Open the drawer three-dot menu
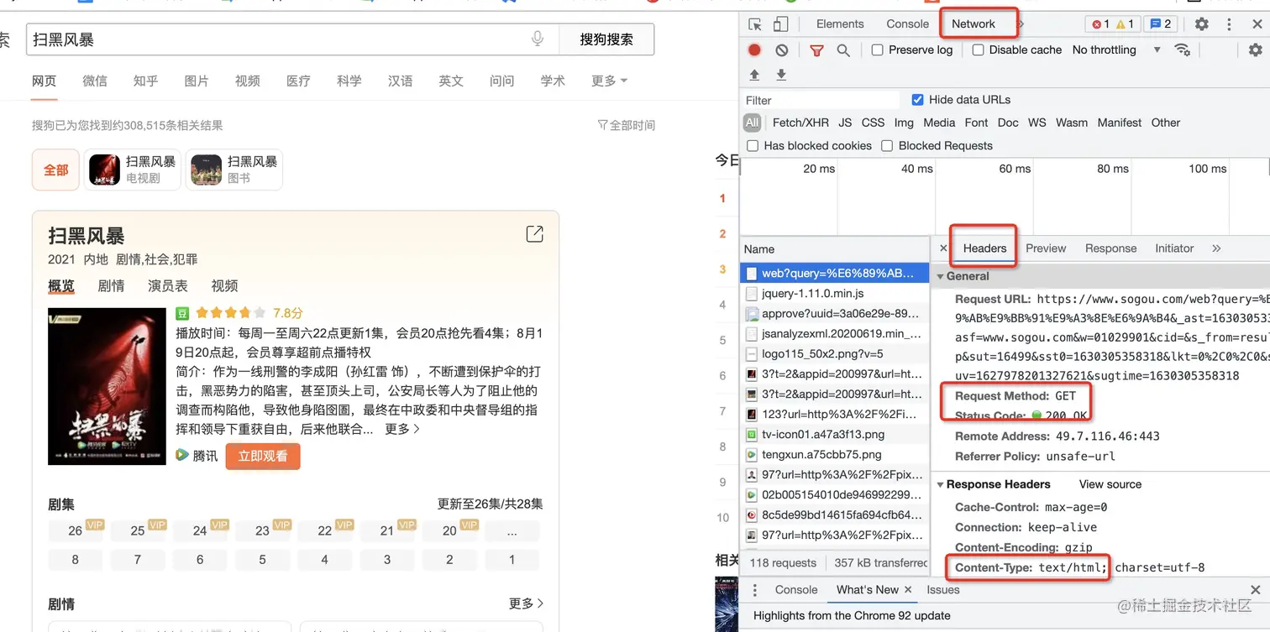The width and height of the screenshot is (1270, 632). coord(755,590)
